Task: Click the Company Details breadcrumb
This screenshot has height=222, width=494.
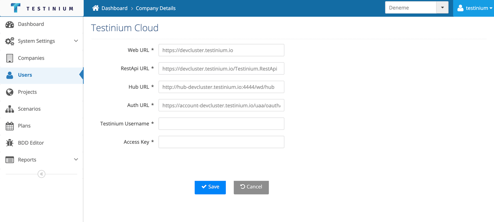Action: pyautogui.click(x=156, y=8)
